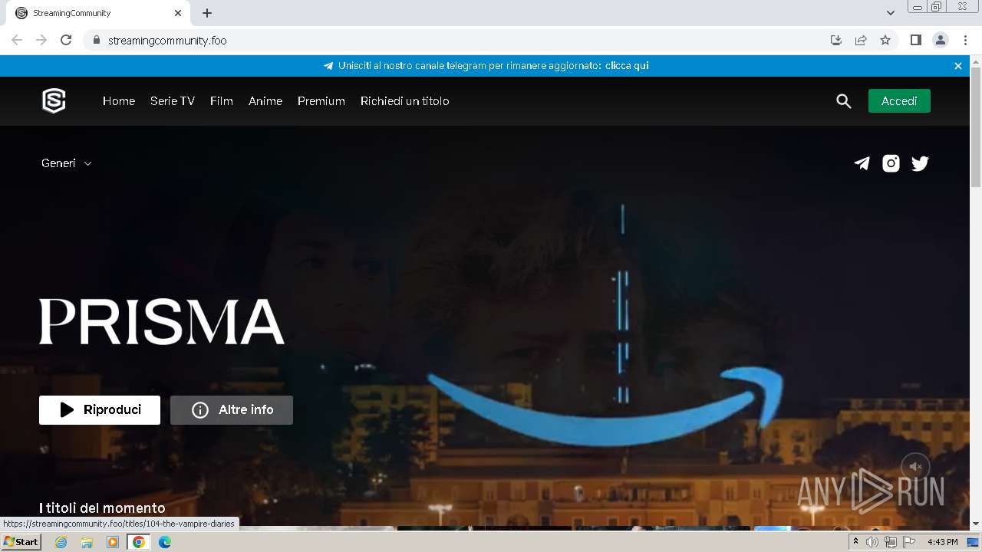This screenshot has height=552, width=982.
Task: Close the StreamingCommunity tab
Action: pyautogui.click(x=178, y=13)
